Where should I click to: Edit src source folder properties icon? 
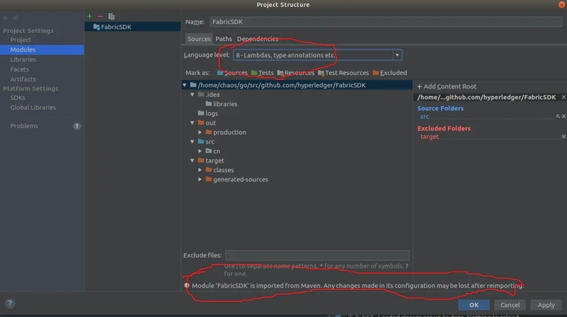(558, 116)
